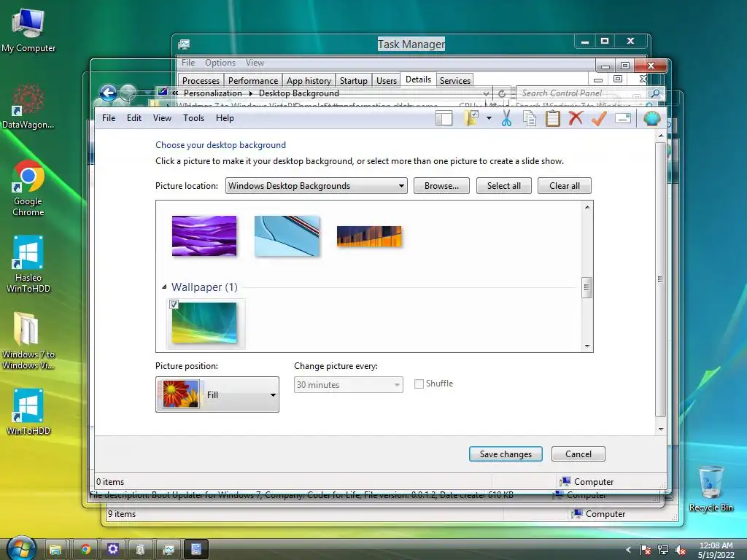Click the Chrome taskbar icon
The image size is (747, 560).
click(x=86, y=549)
